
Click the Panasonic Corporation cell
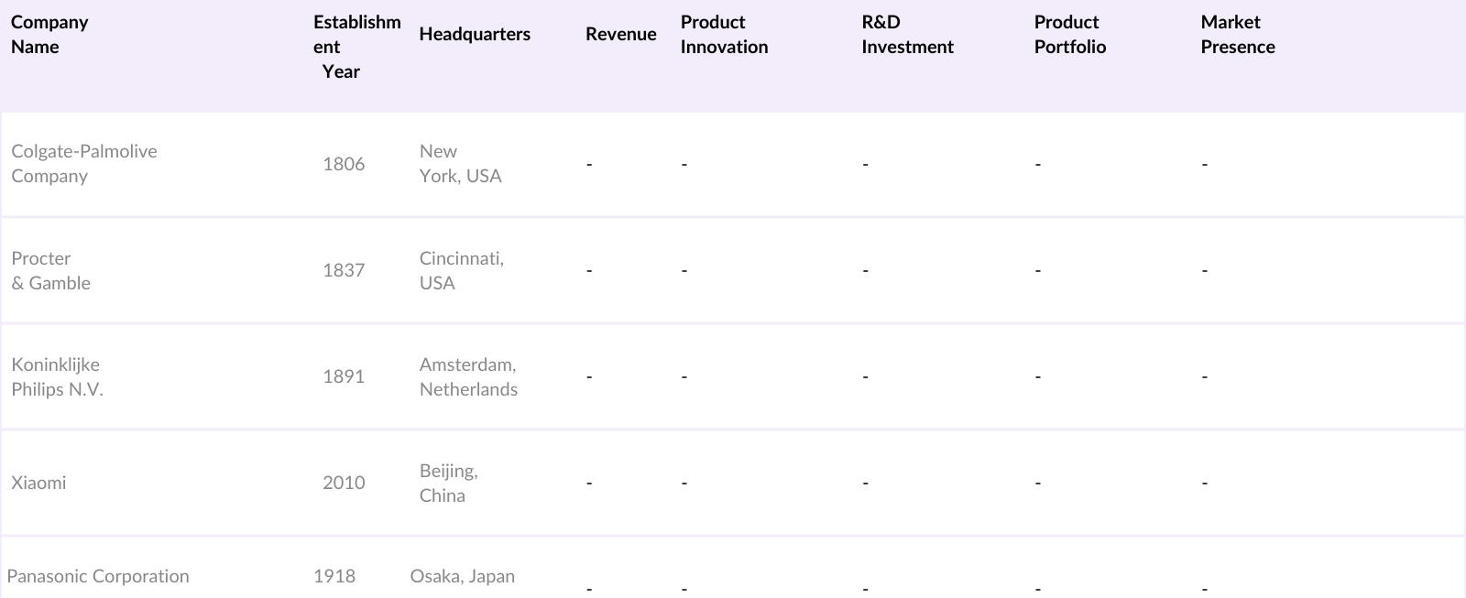[x=98, y=577]
